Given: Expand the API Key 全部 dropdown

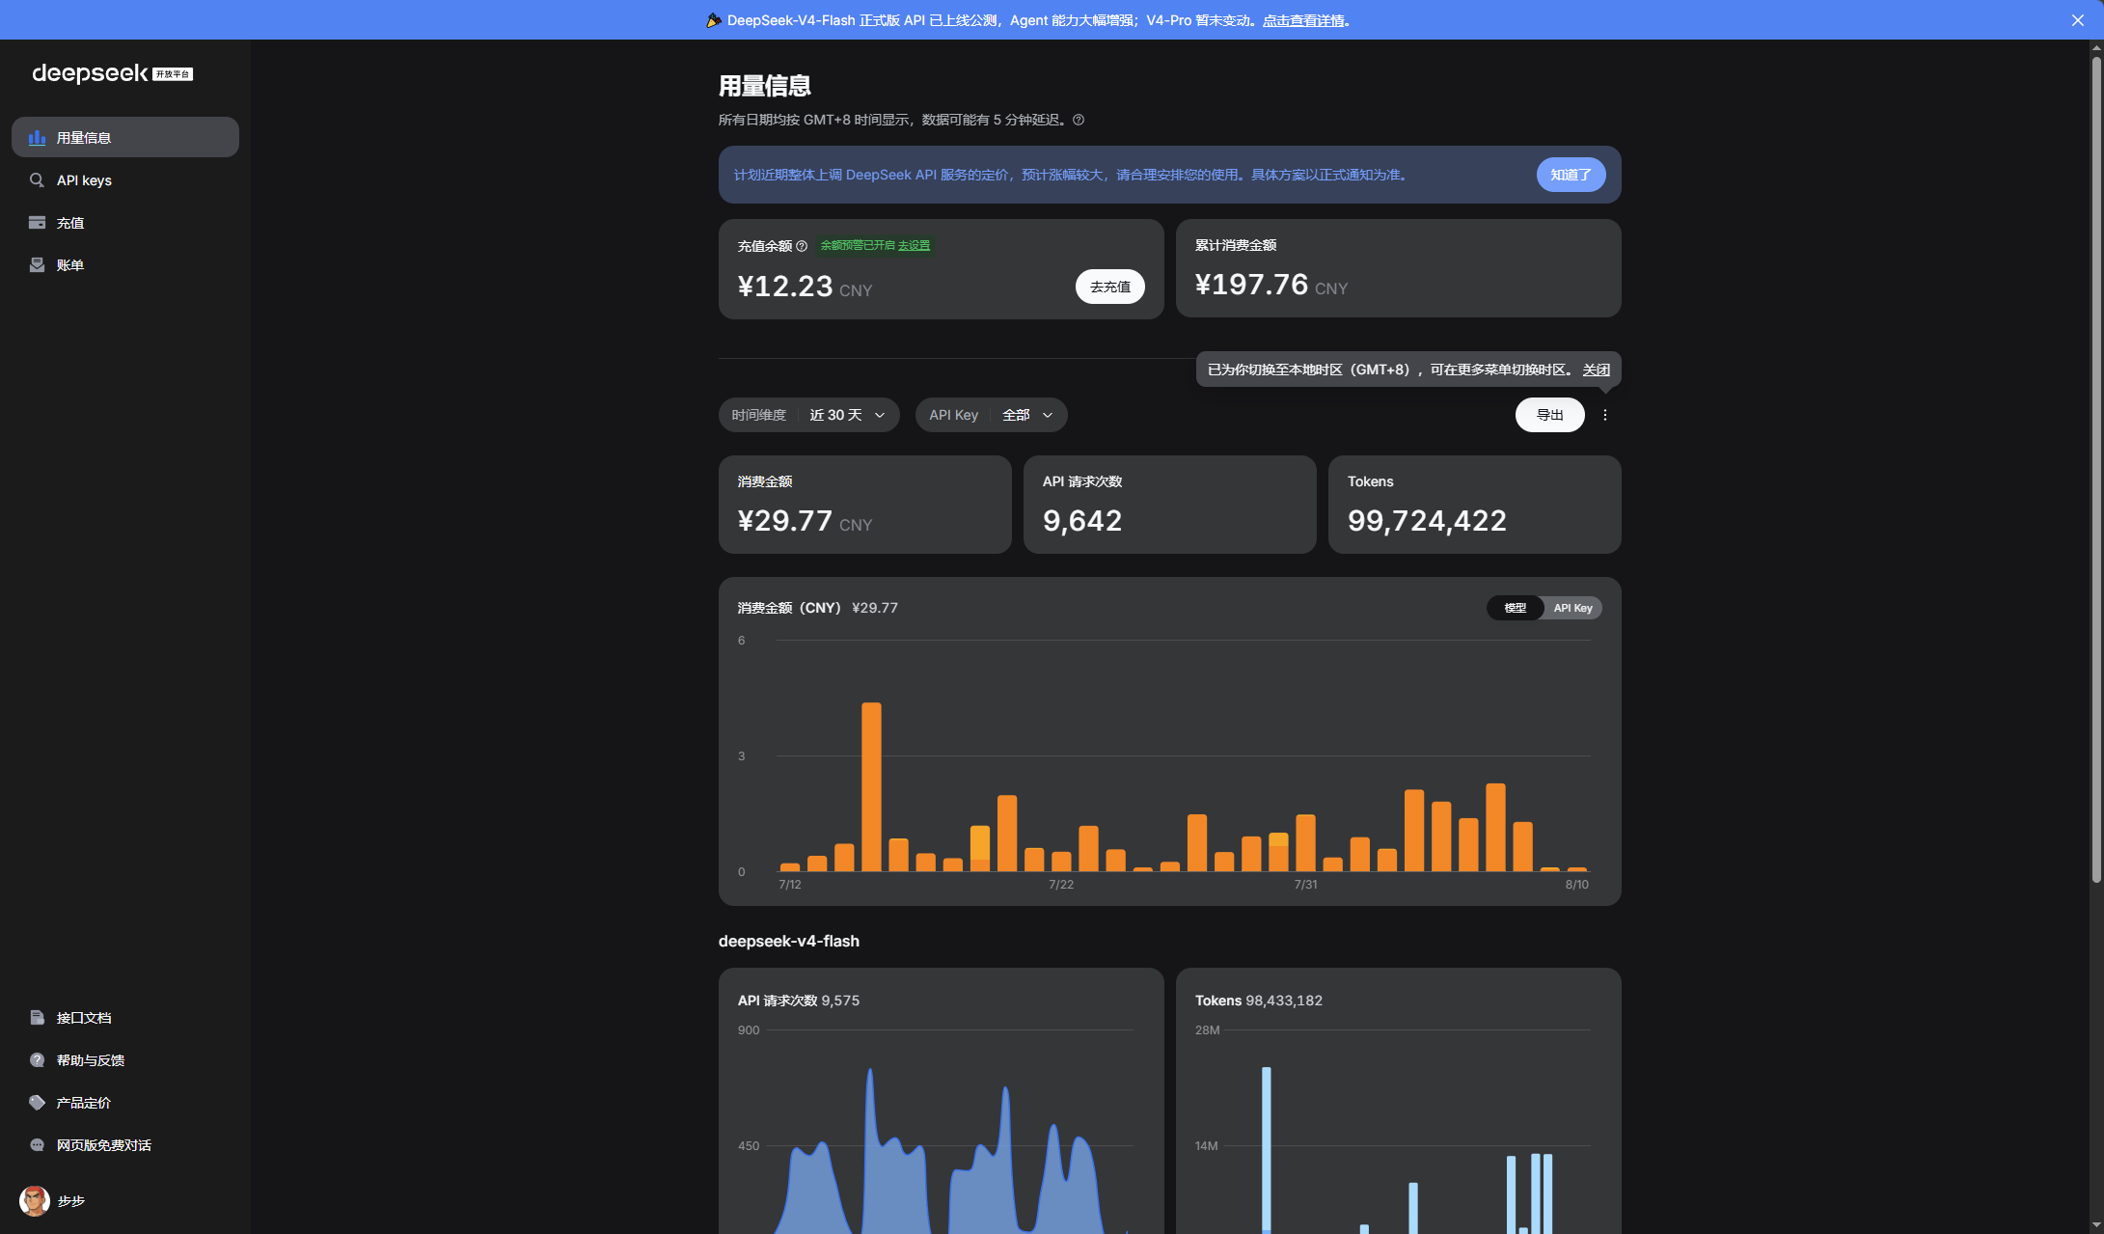Looking at the screenshot, I should pos(992,415).
